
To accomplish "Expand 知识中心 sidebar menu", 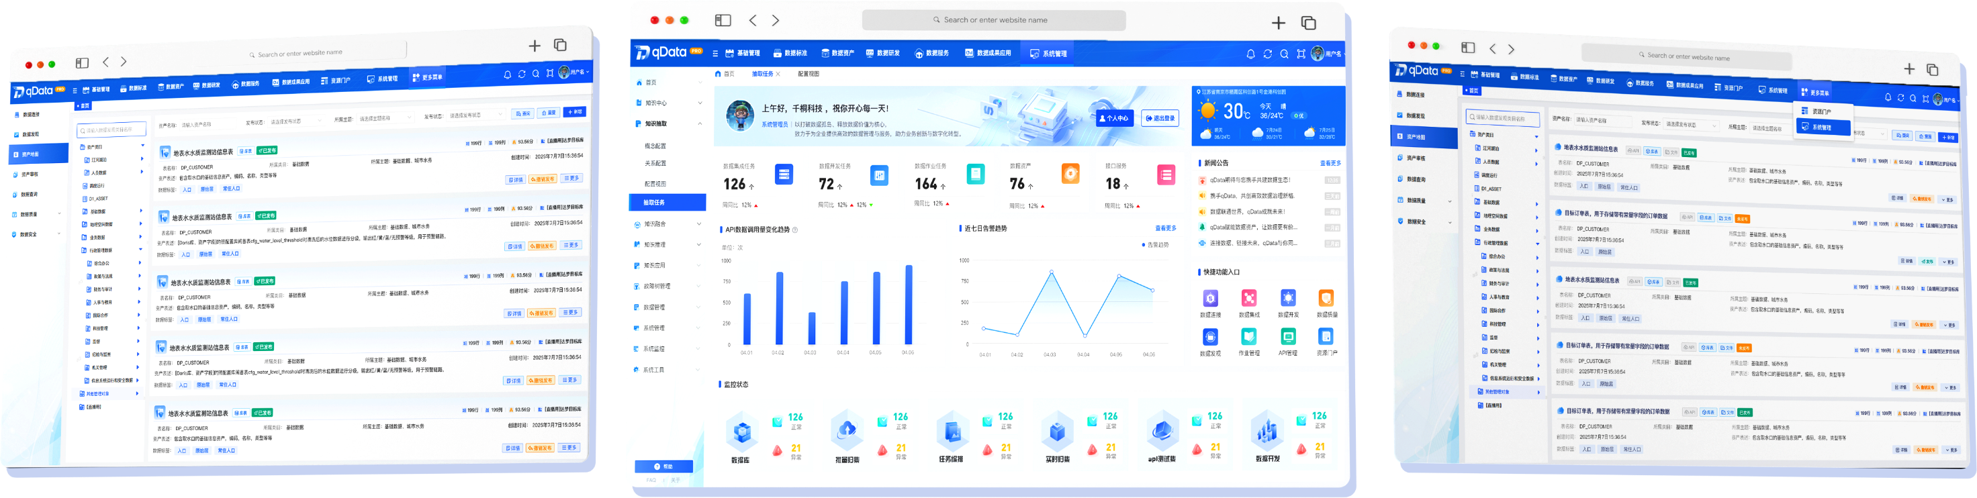I will [668, 103].
